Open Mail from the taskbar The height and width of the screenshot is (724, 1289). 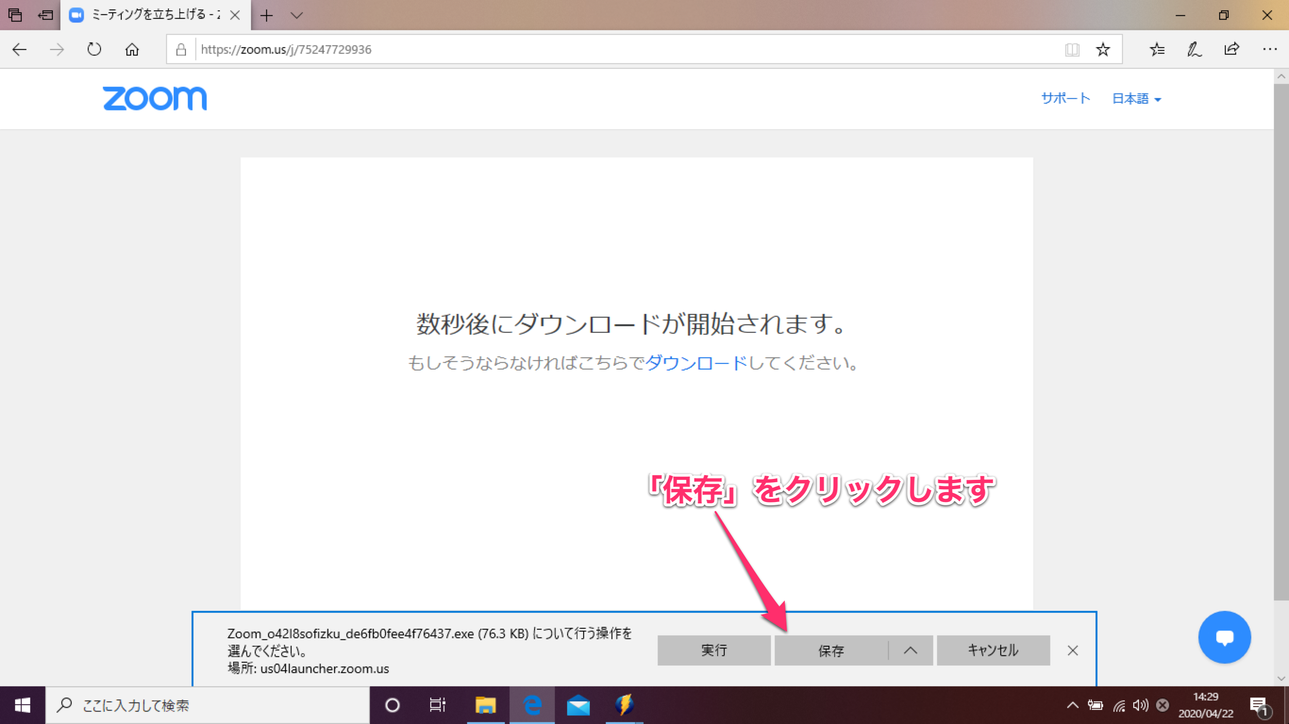[x=579, y=705]
